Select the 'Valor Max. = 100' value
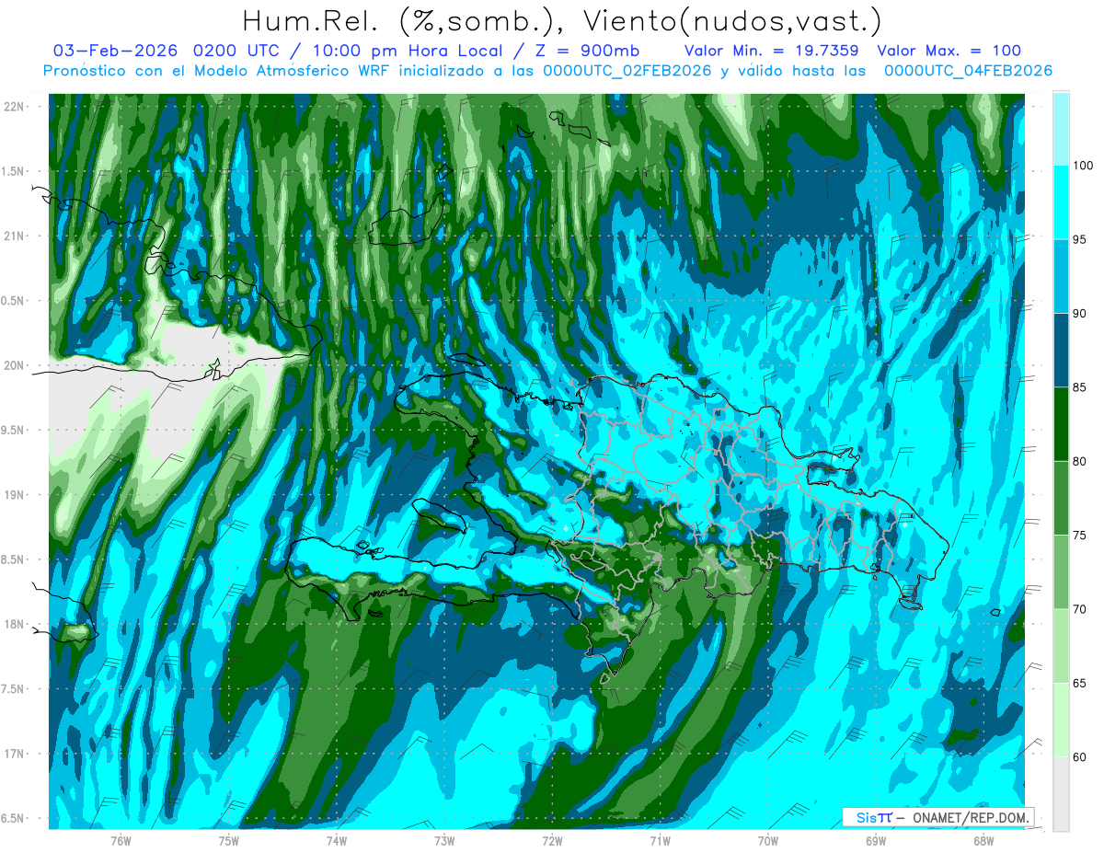 (x=949, y=51)
